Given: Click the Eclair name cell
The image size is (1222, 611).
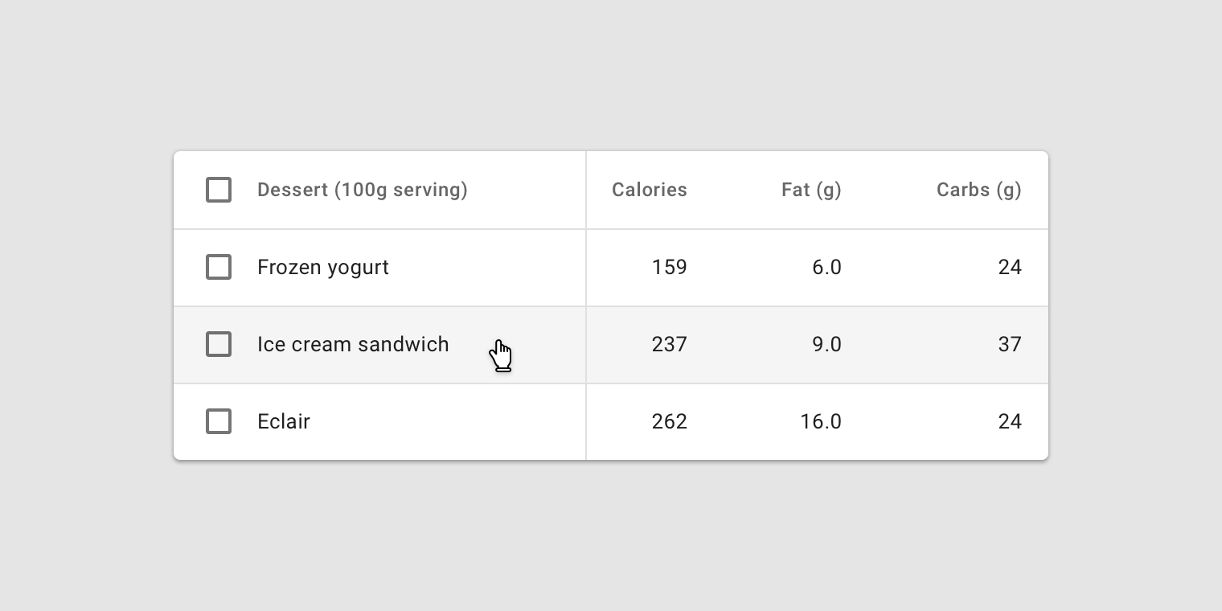Looking at the screenshot, I should 283,421.
